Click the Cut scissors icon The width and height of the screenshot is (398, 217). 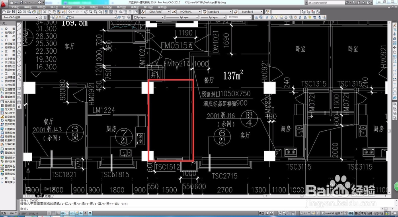click(45, 12)
